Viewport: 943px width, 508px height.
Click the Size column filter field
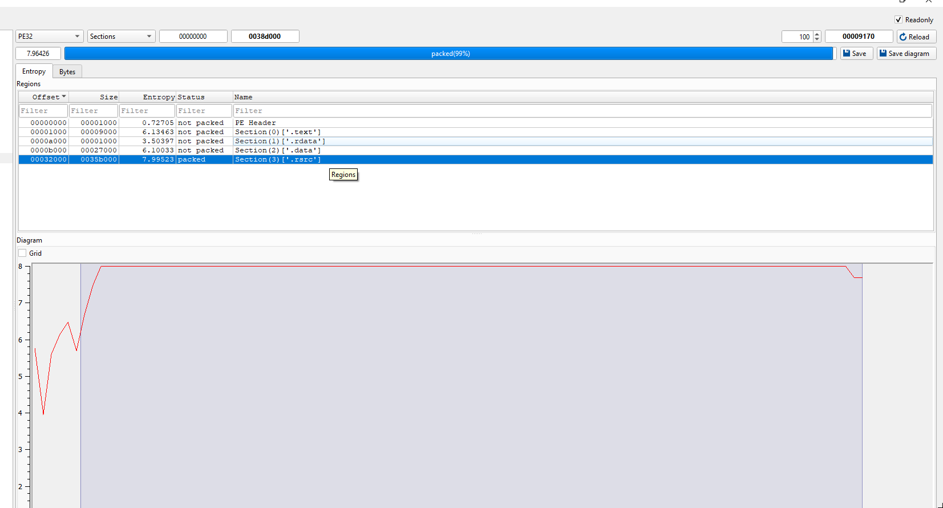coord(94,111)
